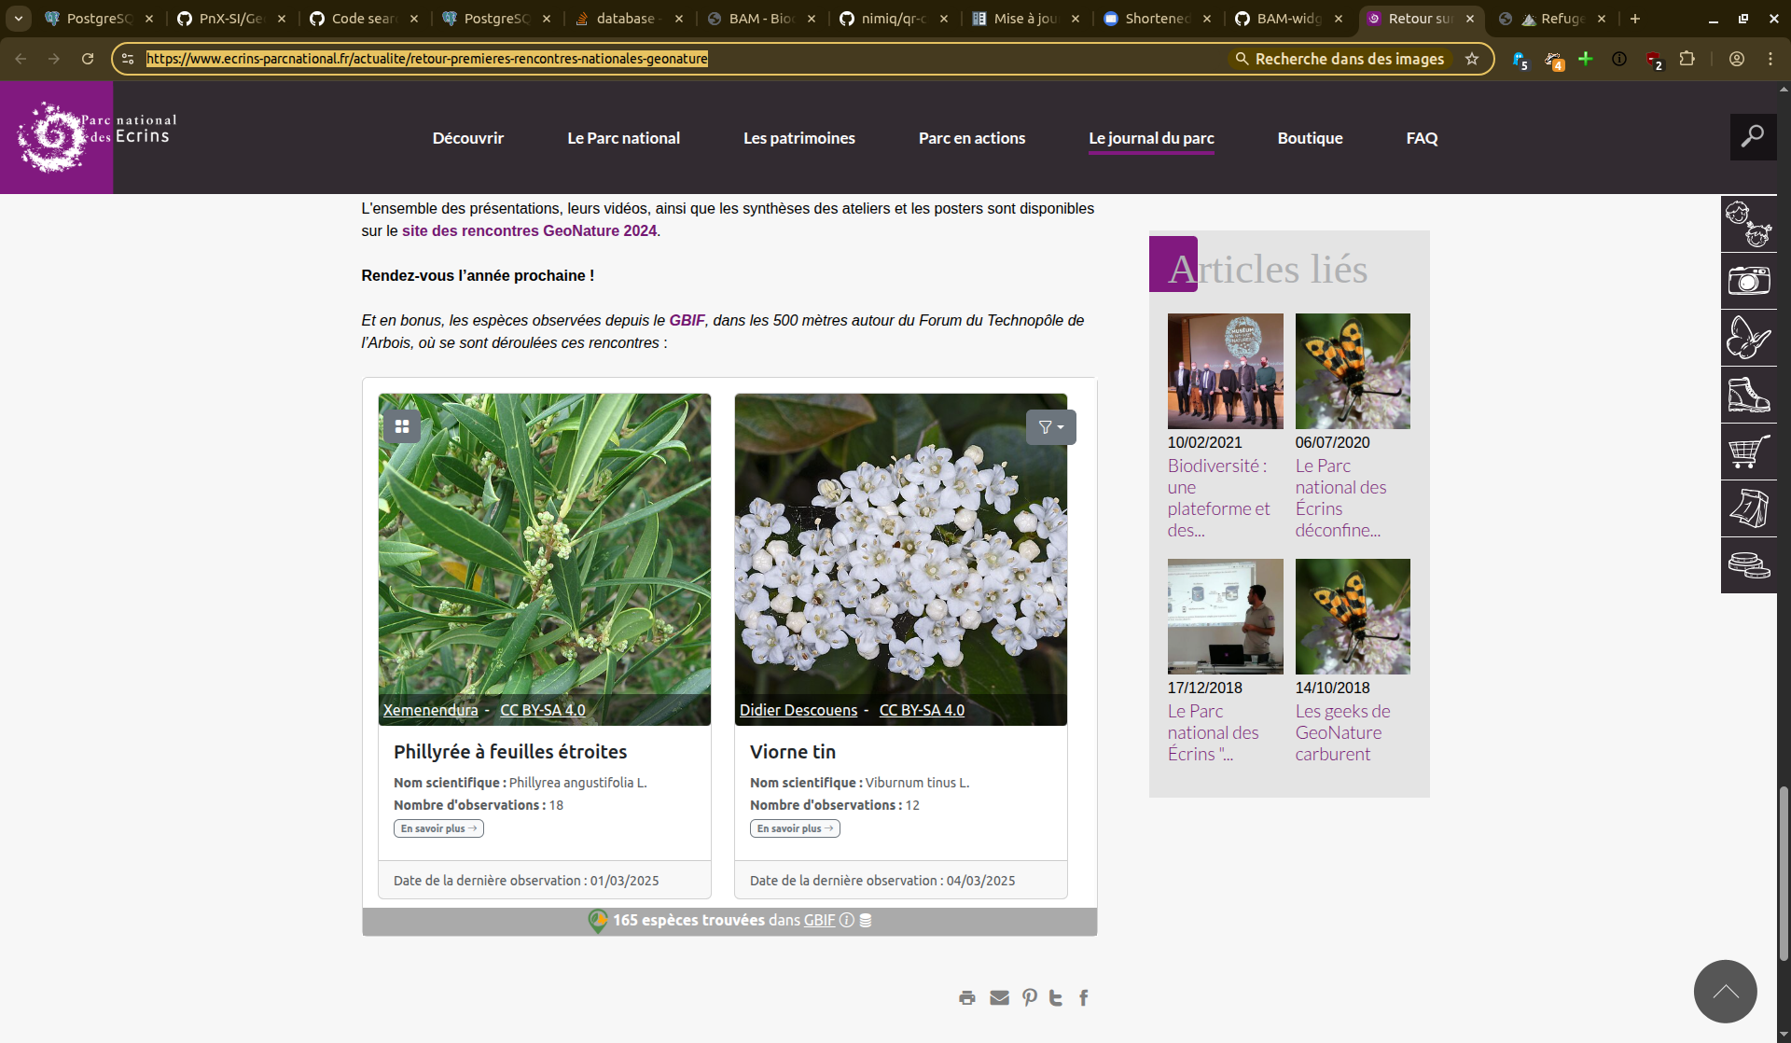1791x1043 pixels.
Task: Click the page vertical scrollbar thumb
Action: (x=1784, y=872)
